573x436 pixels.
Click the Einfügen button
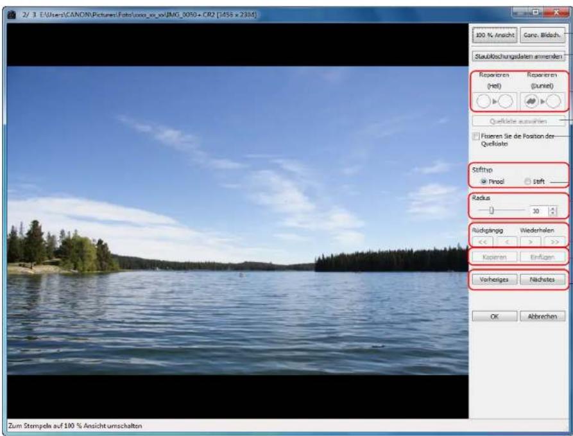click(x=542, y=257)
